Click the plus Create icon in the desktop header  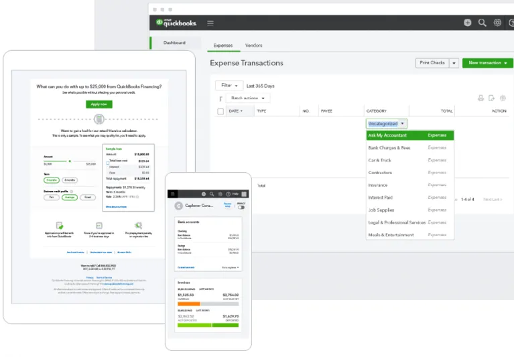(x=468, y=23)
